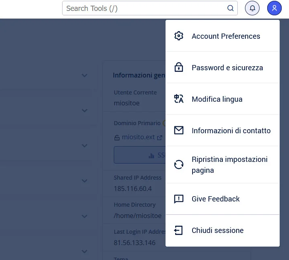Click the current user value miositoe
This screenshot has height=260, width=289.
(127, 103)
